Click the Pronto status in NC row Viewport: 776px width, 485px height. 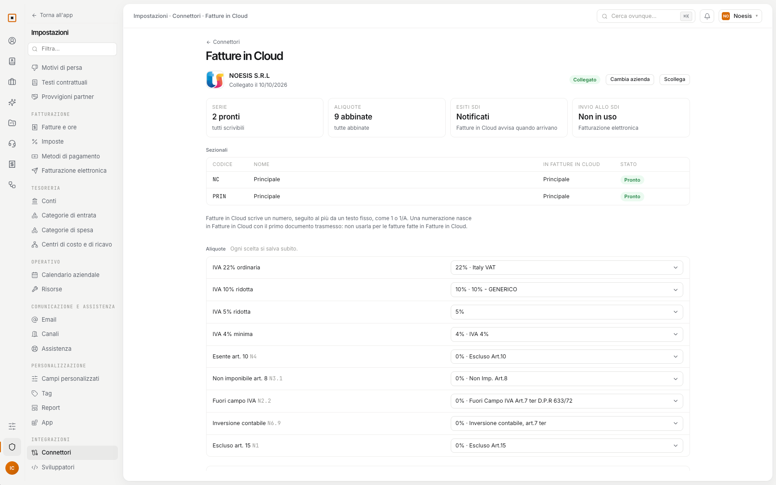(632, 180)
